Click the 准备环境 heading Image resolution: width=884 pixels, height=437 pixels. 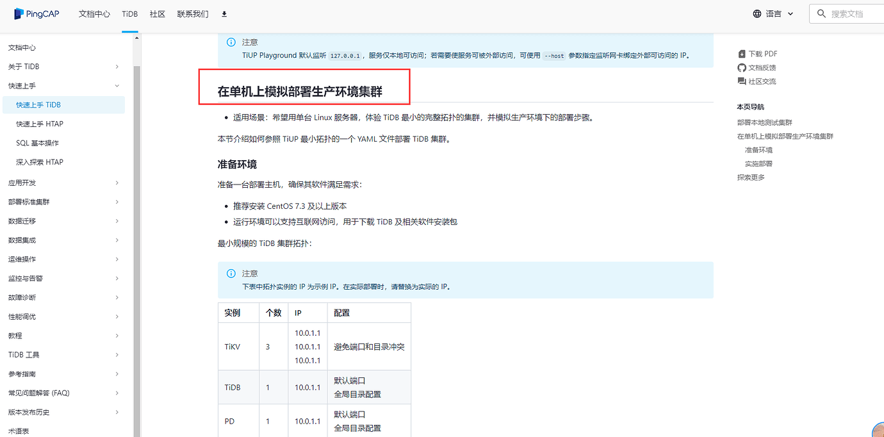[x=237, y=164]
